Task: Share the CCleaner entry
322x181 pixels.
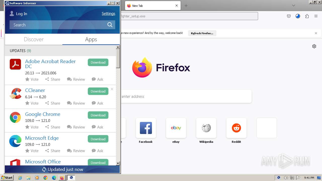Action: point(53,103)
